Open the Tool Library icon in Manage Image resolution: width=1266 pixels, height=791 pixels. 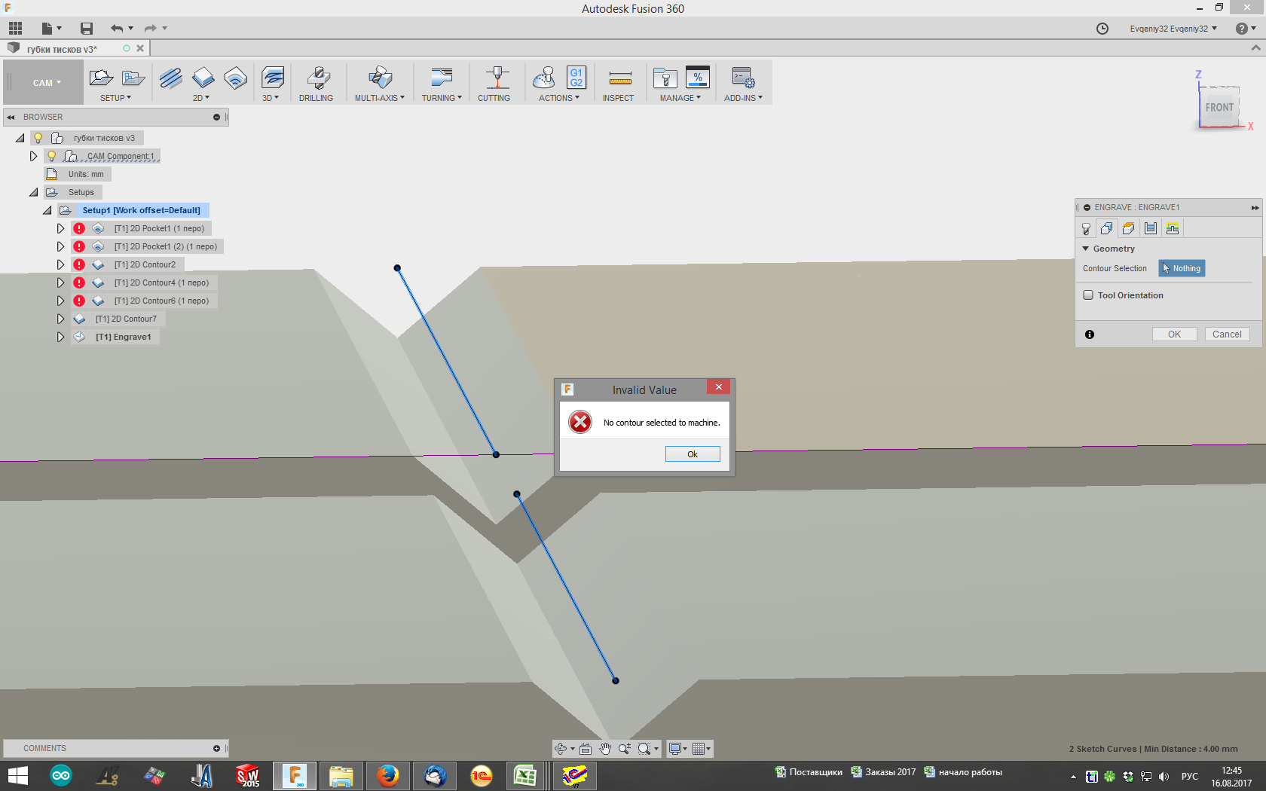pyautogui.click(x=665, y=78)
